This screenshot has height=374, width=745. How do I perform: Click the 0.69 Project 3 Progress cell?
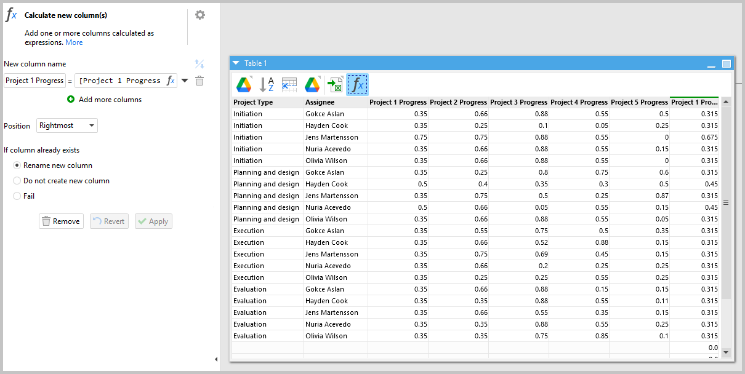519,254
